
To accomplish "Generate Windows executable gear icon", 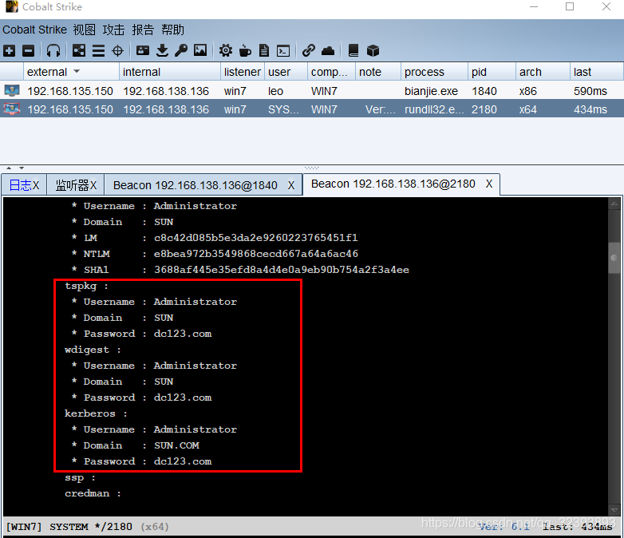I will click(226, 50).
